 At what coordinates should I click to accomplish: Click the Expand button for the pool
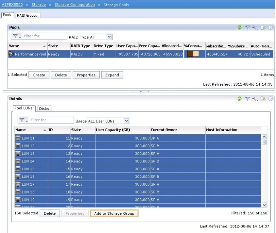(112, 75)
